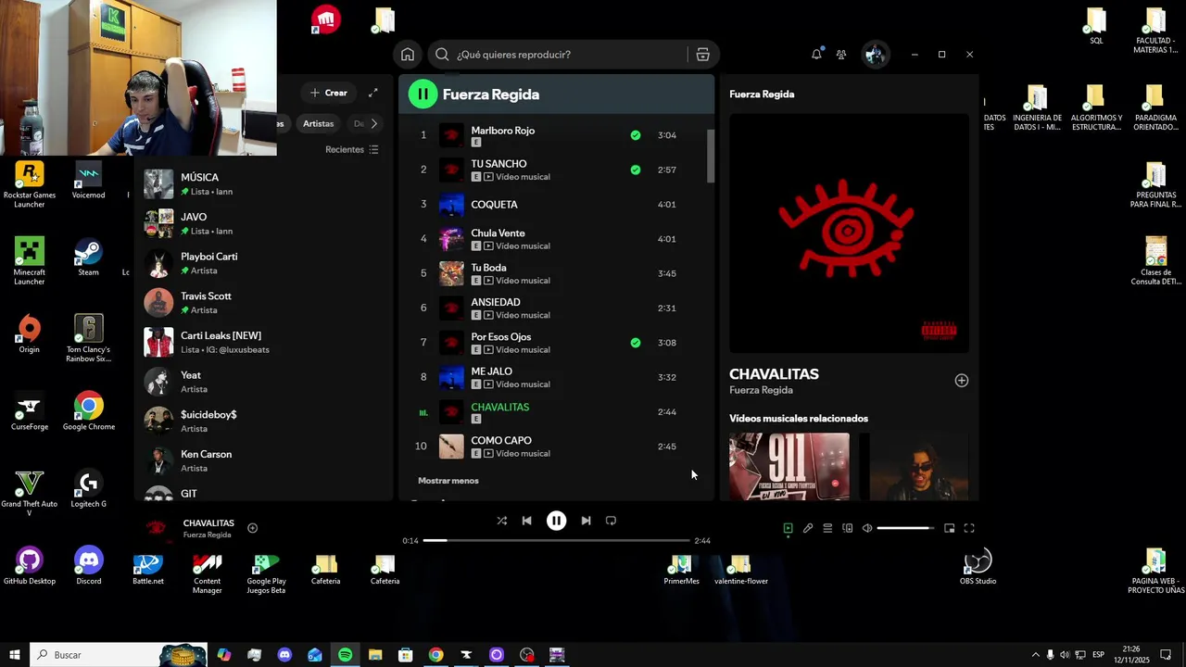Screen dimensions: 1186x667
Task: Open the lyrics microphone icon
Action: 808,528
